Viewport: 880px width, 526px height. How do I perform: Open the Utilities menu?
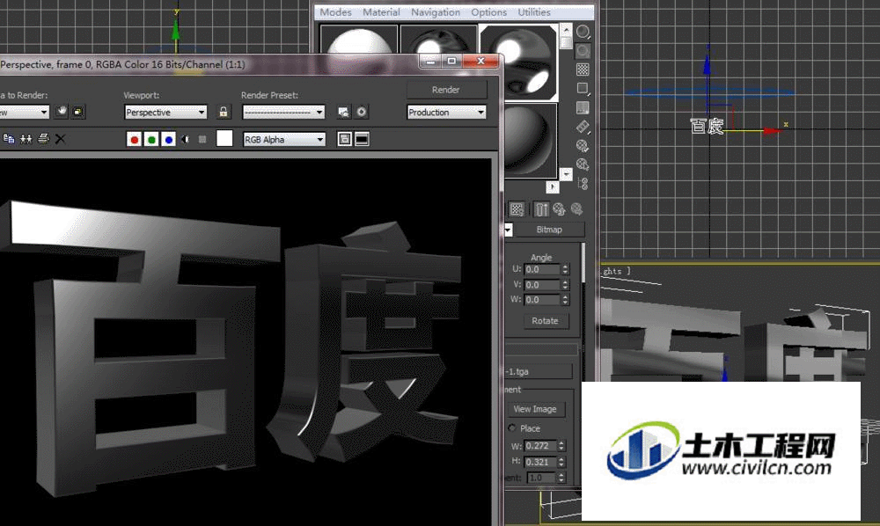(534, 11)
